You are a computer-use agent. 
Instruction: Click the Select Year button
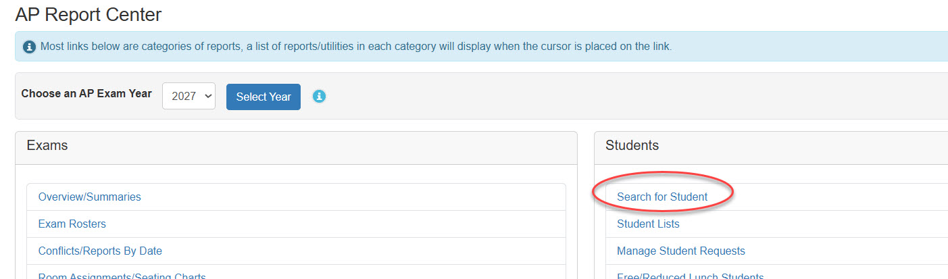(x=264, y=97)
